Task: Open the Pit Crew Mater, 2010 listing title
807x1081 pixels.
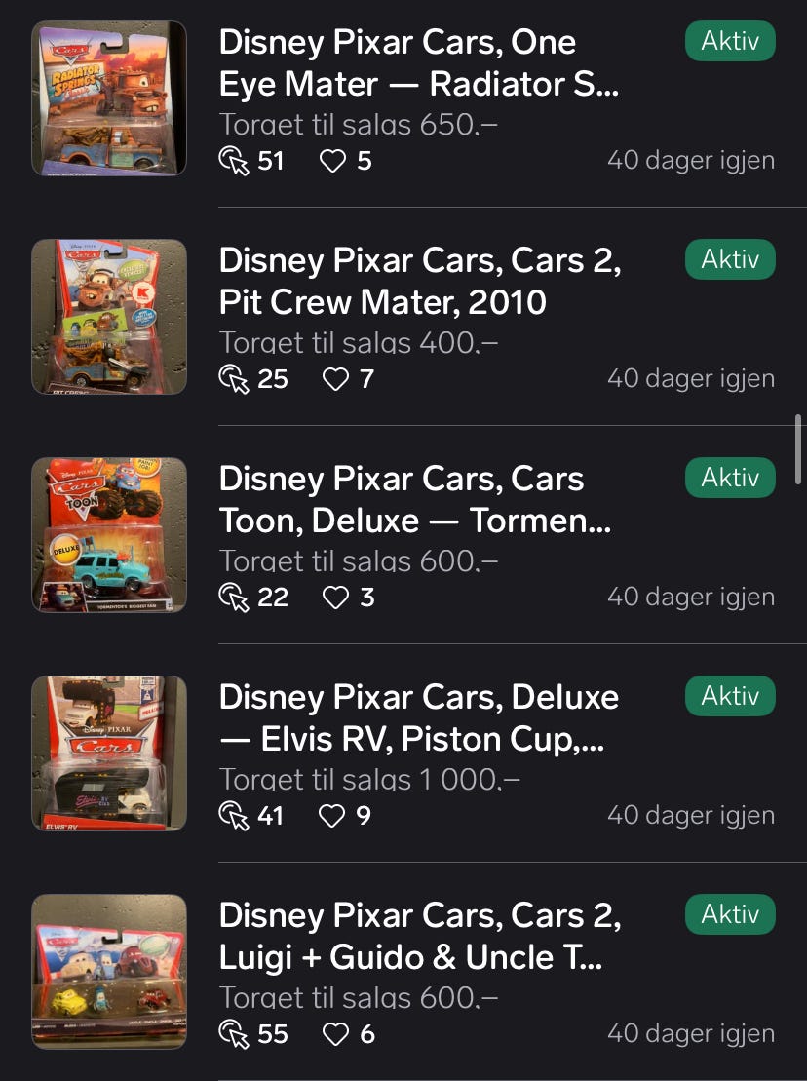Action: point(419,281)
